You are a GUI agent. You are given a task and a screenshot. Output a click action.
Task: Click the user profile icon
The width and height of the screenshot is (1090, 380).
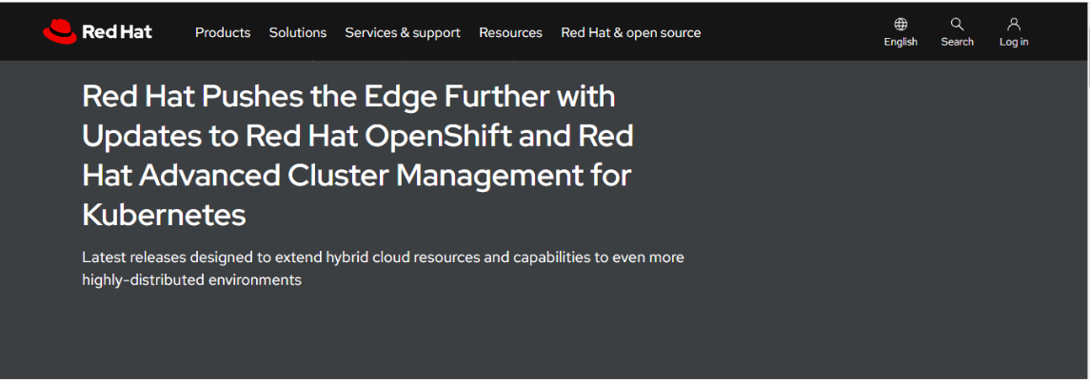click(1014, 24)
